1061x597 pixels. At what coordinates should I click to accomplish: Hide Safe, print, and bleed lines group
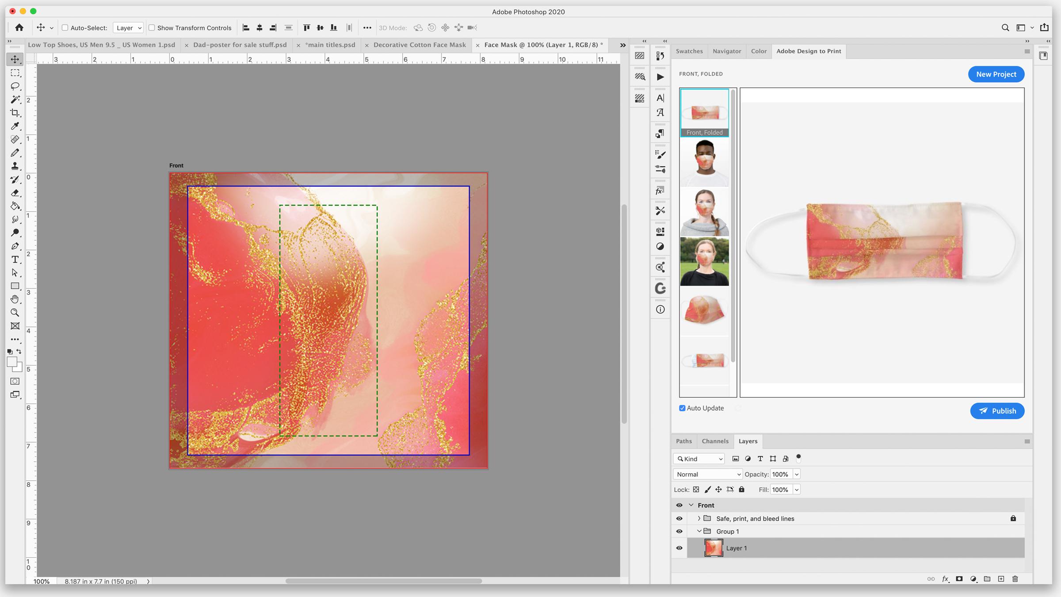coord(679,518)
